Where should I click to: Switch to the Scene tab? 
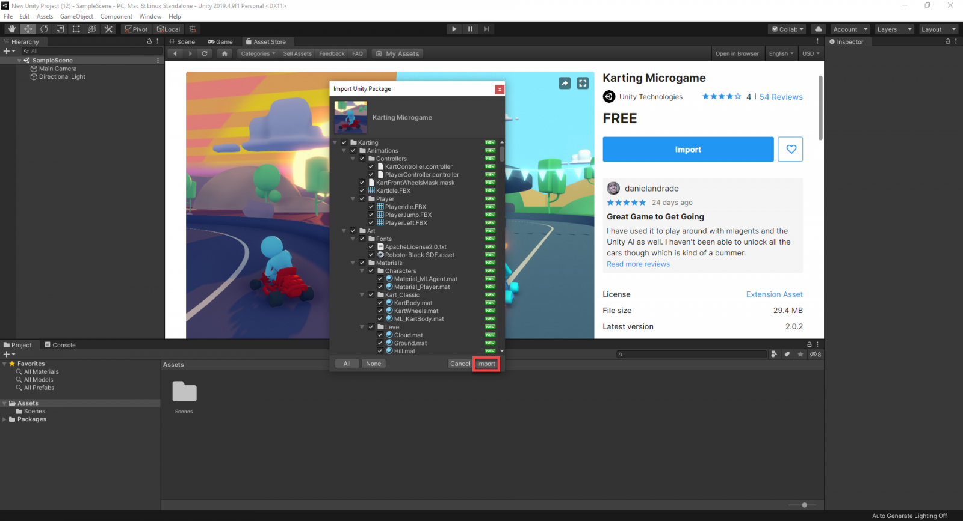[x=182, y=41]
